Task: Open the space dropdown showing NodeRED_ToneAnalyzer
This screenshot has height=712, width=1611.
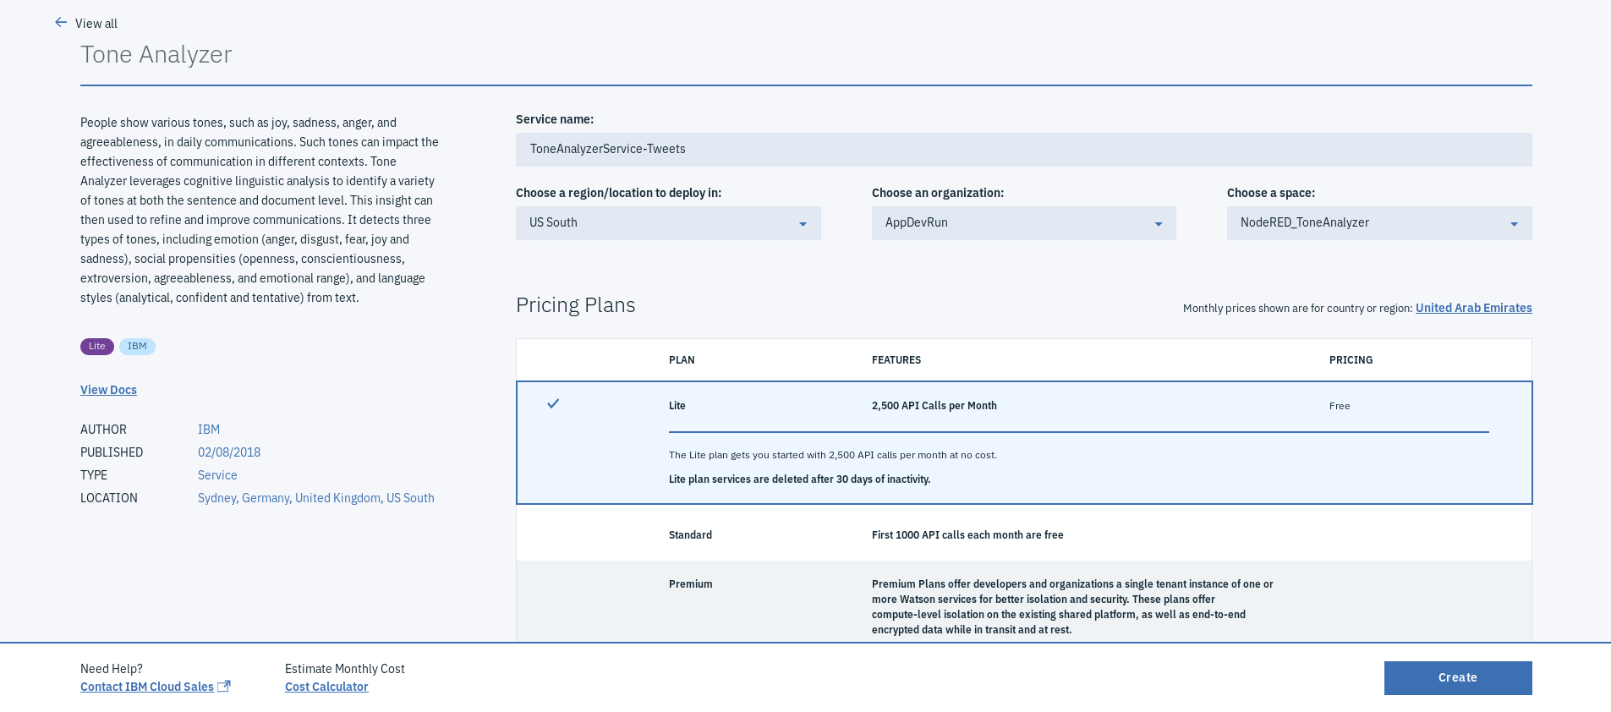Action: [1379, 223]
